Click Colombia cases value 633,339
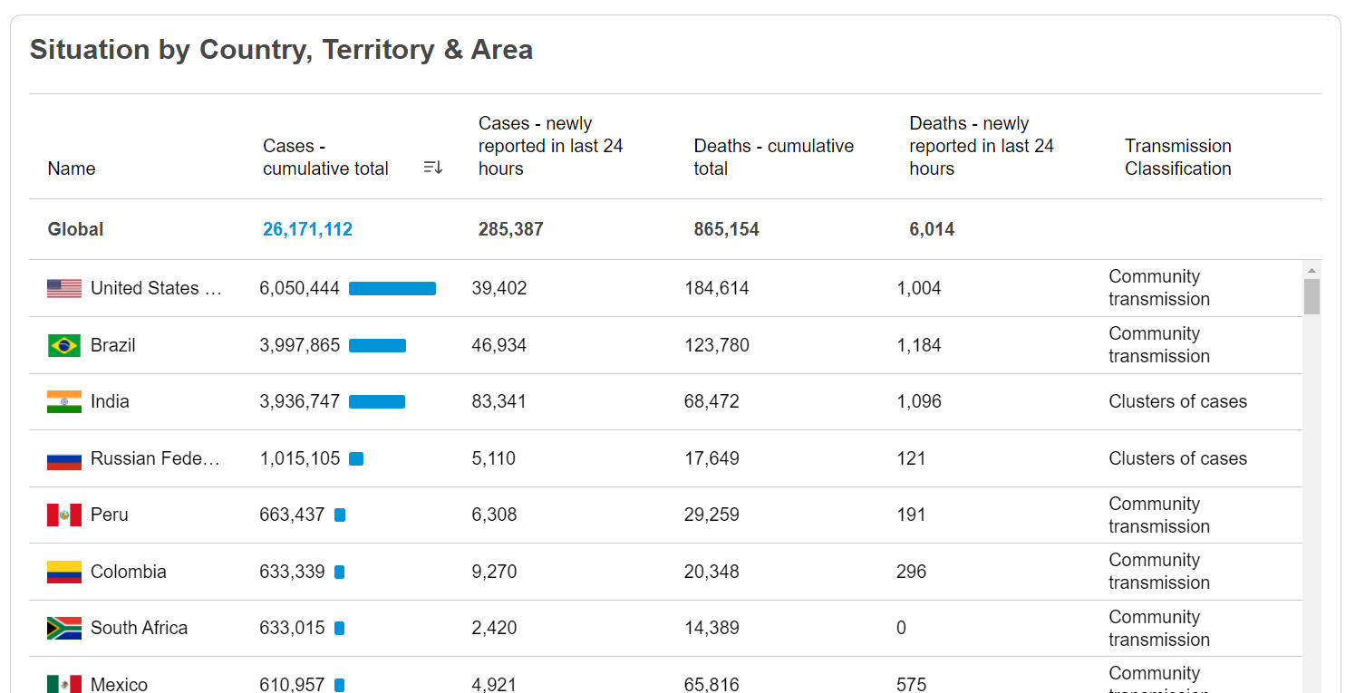The image size is (1355, 693). 292,572
